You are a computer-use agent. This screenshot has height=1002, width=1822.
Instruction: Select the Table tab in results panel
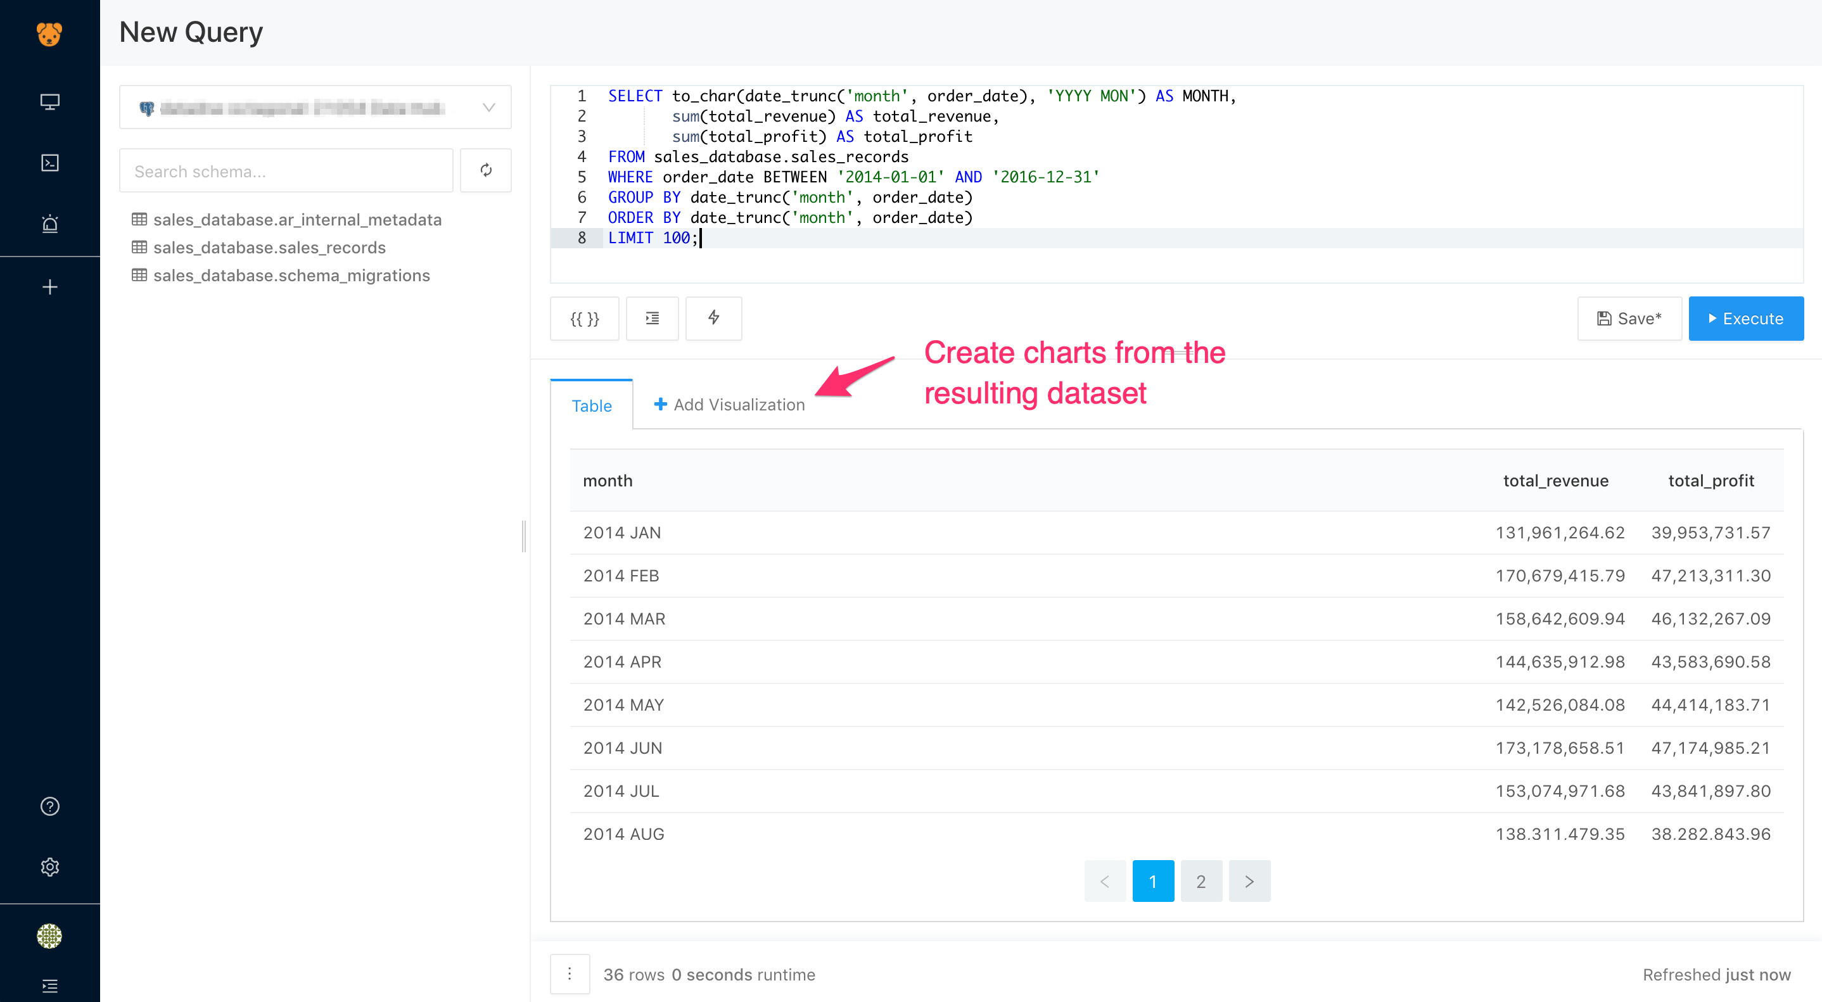(x=591, y=403)
